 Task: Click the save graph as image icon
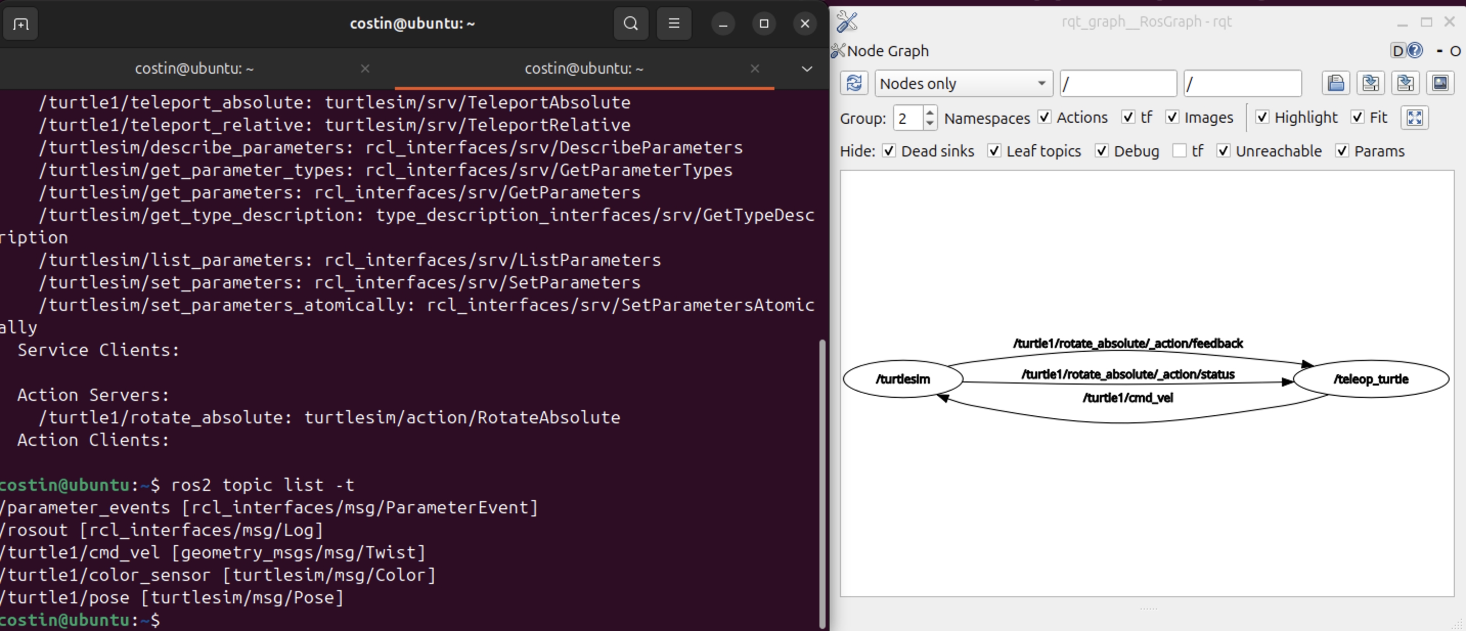tap(1440, 84)
